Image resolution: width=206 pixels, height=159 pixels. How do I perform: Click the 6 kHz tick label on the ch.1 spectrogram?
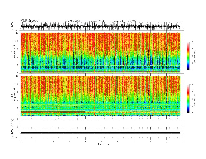(x=18, y=49)
